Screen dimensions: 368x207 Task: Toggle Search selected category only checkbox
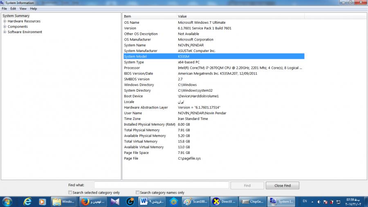tap(70, 192)
